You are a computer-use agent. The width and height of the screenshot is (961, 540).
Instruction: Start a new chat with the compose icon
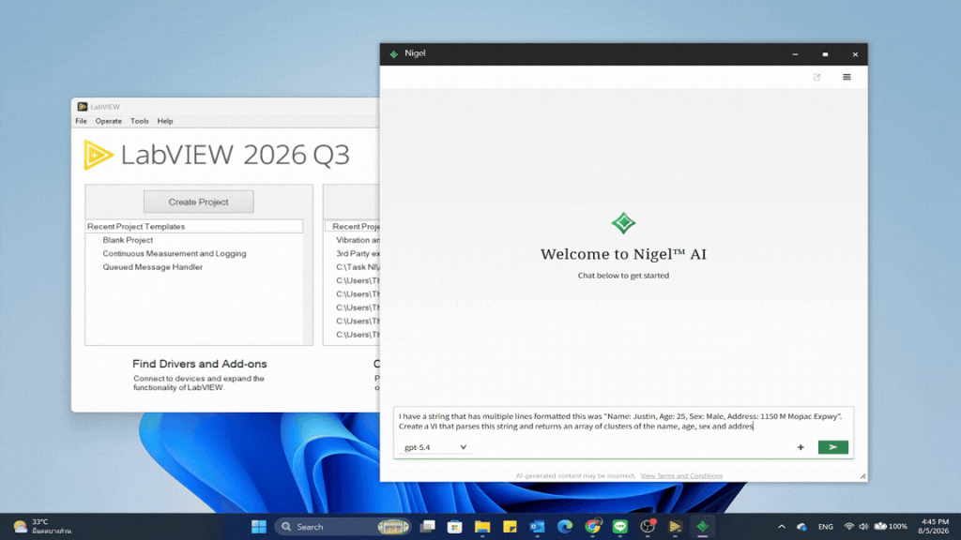[x=816, y=77]
